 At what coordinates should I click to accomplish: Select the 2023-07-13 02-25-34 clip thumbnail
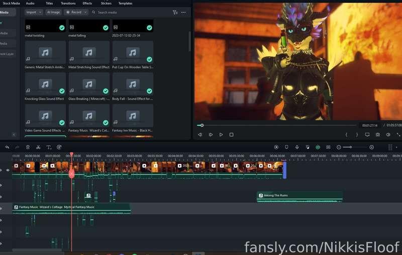(x=133, y=26)
